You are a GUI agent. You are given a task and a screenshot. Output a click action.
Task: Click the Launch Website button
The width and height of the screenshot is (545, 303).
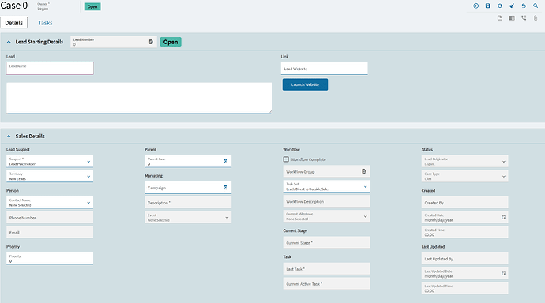pos(305,84)
